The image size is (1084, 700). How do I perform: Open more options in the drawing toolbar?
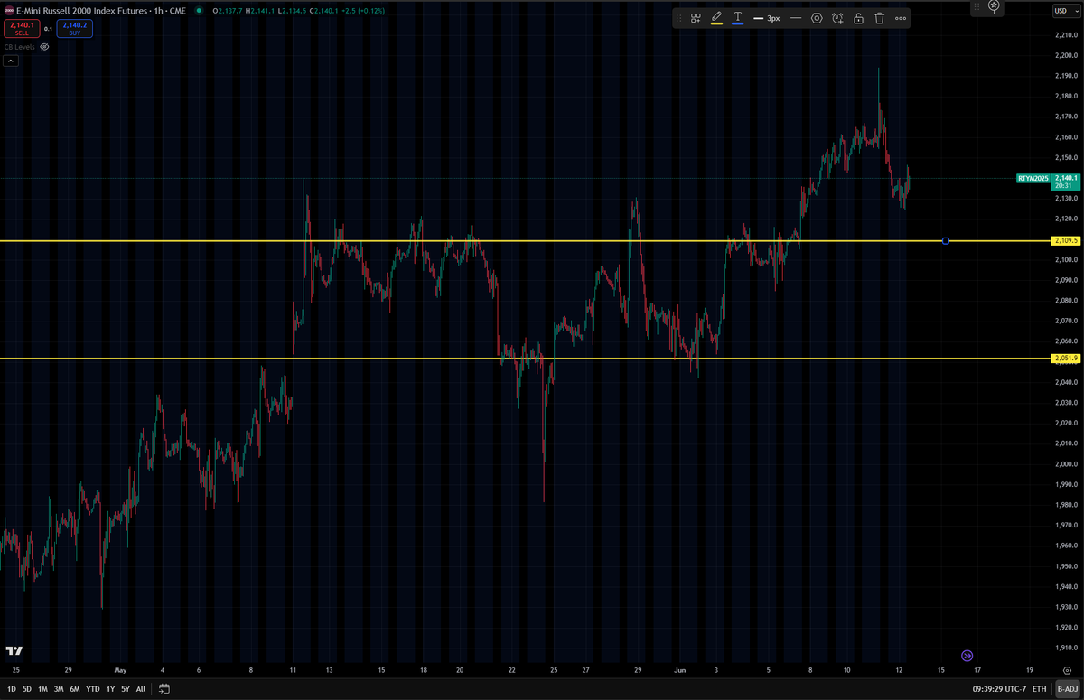click(901, 18)
